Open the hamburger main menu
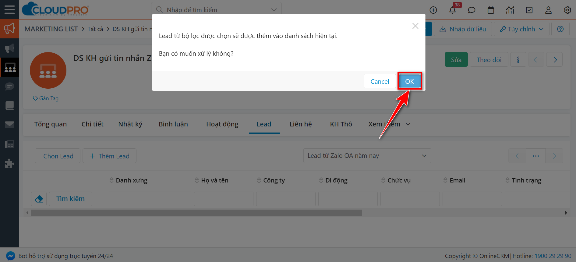The width and height of the screenshot is (576, 262). coord(9,9)
